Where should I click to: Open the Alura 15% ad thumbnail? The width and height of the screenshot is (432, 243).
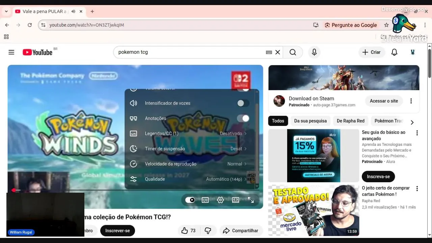(x=314, y=156)
